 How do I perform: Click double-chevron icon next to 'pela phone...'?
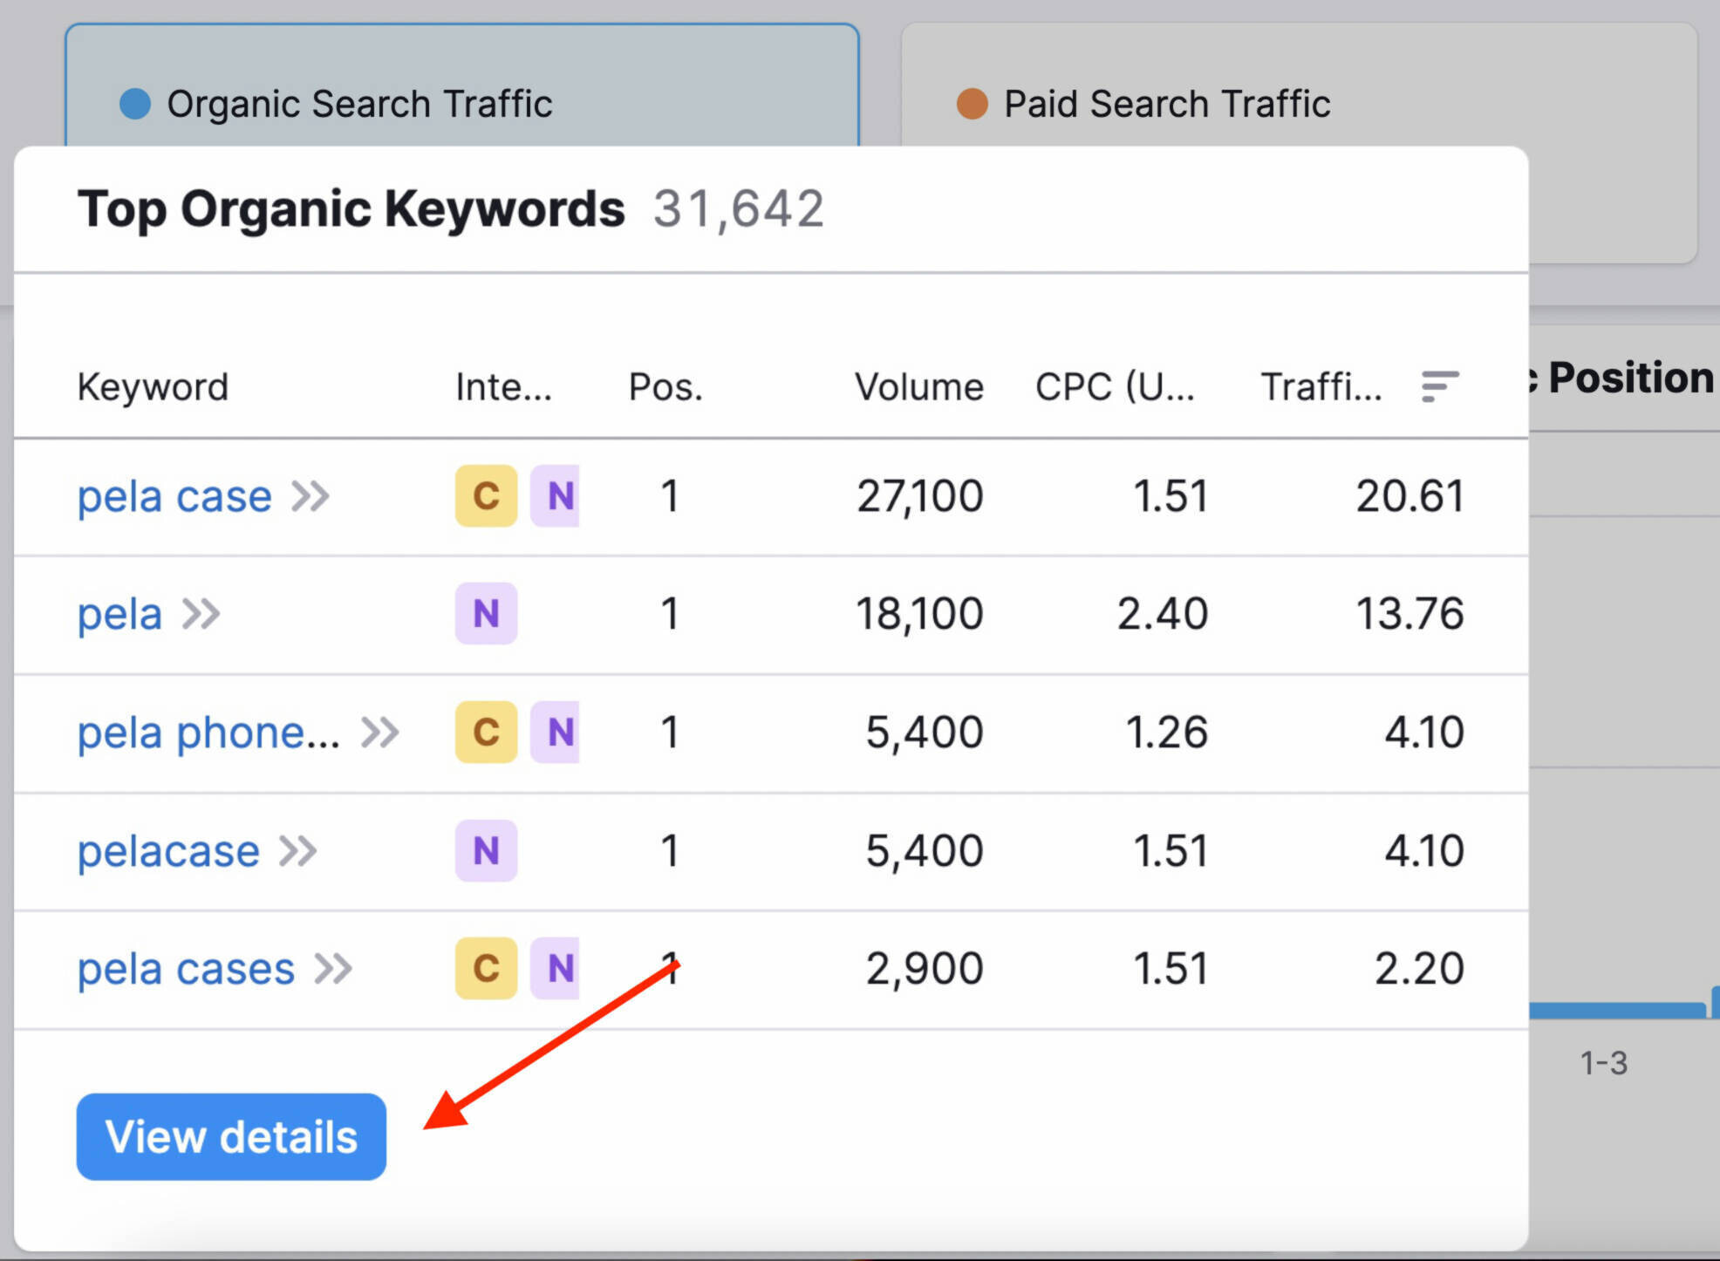click(x=380, y=733)
